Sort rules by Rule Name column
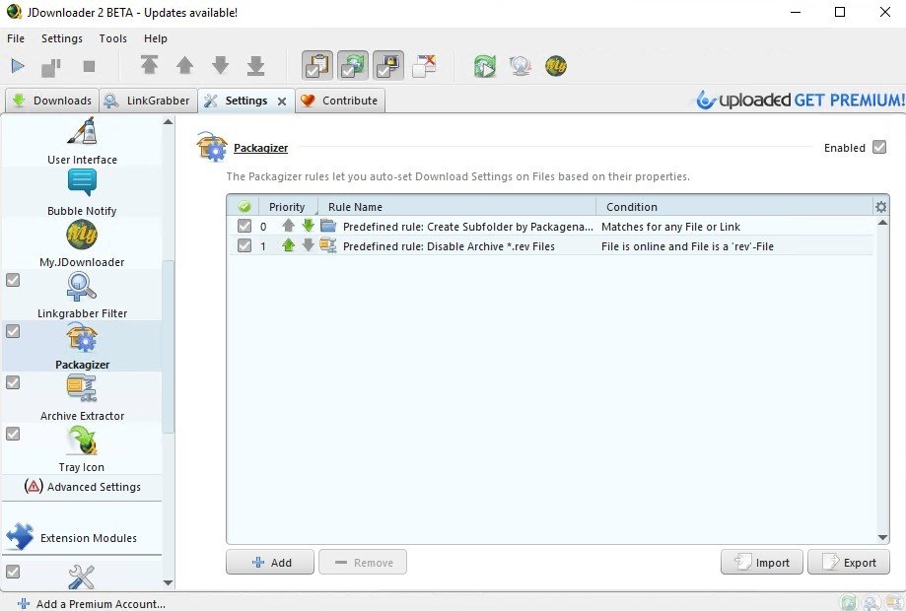This screenshot has width=906, height=611. (x=456, y=207)
